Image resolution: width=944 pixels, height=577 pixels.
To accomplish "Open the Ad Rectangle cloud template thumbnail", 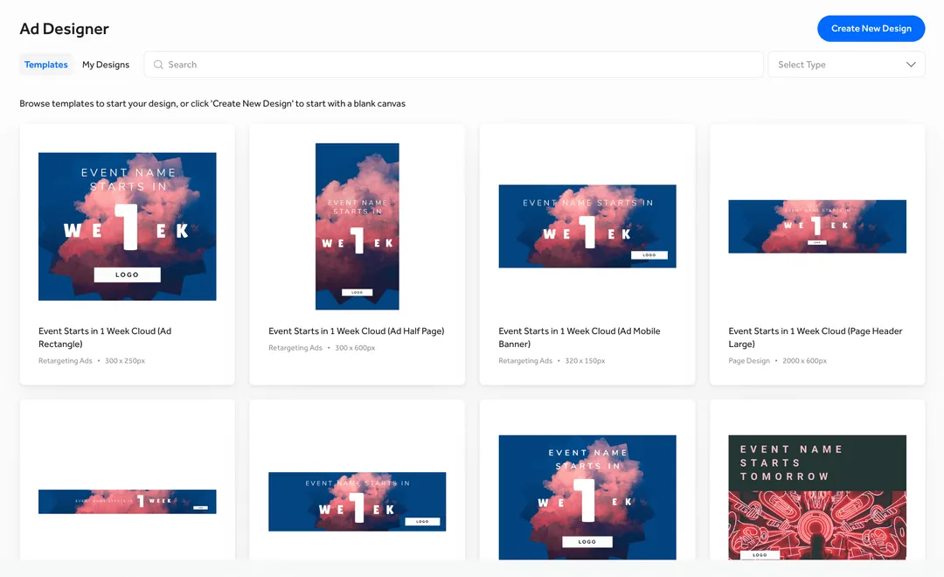I will (x=127, y=226).
